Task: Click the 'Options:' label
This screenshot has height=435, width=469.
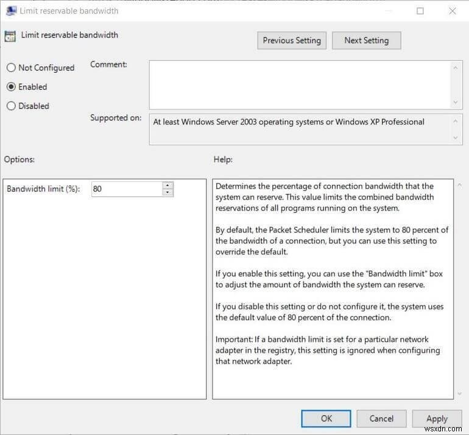Action: (19, 159)
